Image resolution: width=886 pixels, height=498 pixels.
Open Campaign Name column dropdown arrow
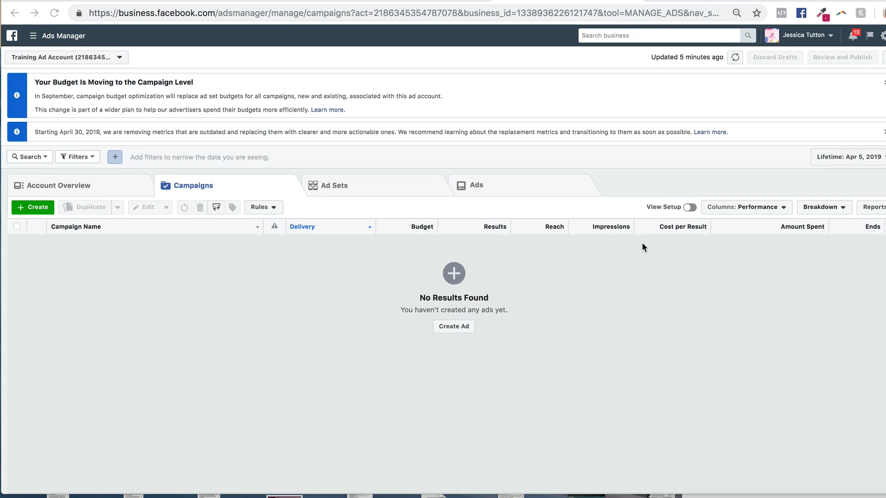click(257, 227)
